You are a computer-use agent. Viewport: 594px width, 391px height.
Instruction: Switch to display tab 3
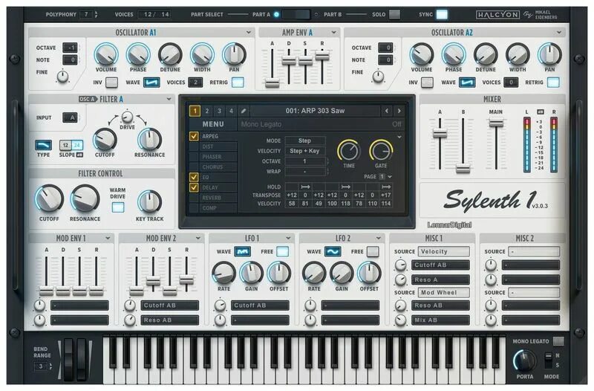pyautogui.click(x=219, y=111)
